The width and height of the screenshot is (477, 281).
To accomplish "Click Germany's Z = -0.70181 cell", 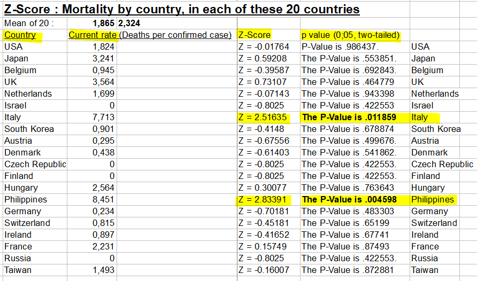I will point(268,211).
